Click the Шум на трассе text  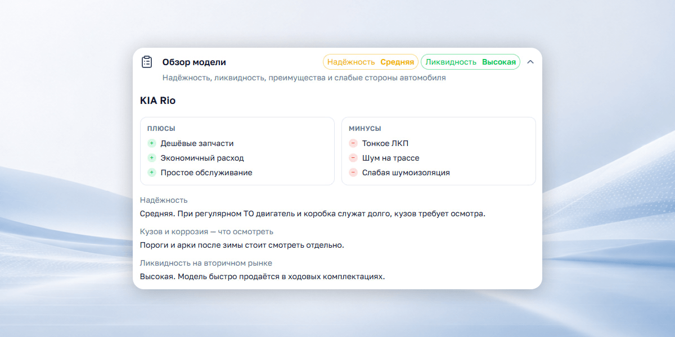pyautogui.click(x=391, y=158)
